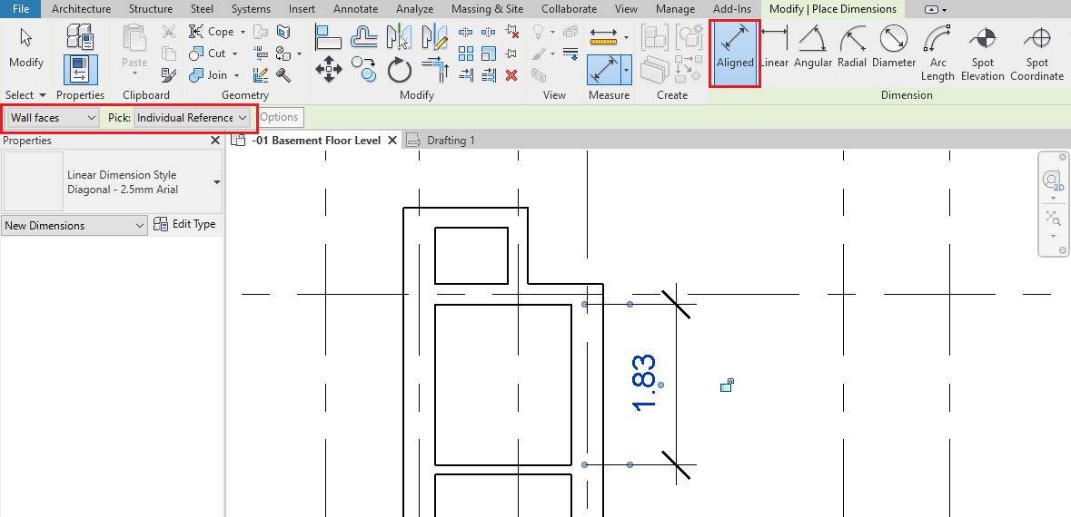Screen dimensions: 1071x517
Task: Choose the Spot Coordinate tool
Action: 1036,53
